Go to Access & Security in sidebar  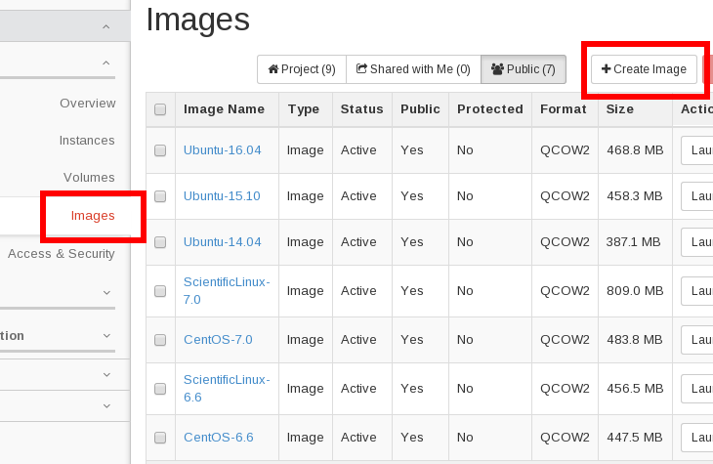[62, 254]
